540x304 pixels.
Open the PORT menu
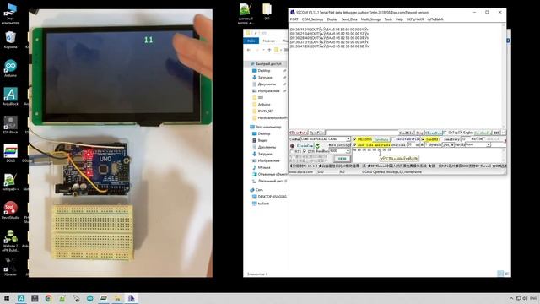point(294,19)
